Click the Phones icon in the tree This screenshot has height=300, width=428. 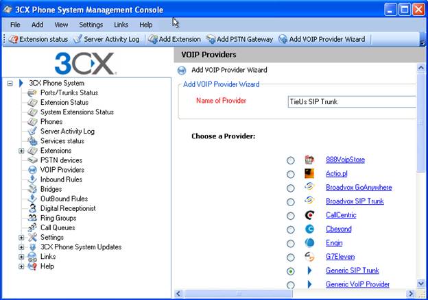tap(32, 122)
